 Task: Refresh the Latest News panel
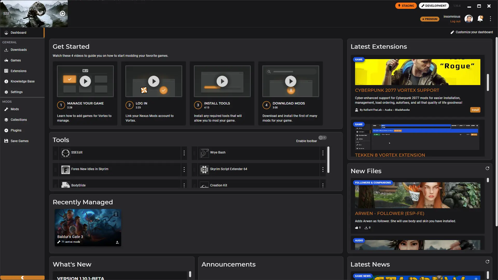487,262
